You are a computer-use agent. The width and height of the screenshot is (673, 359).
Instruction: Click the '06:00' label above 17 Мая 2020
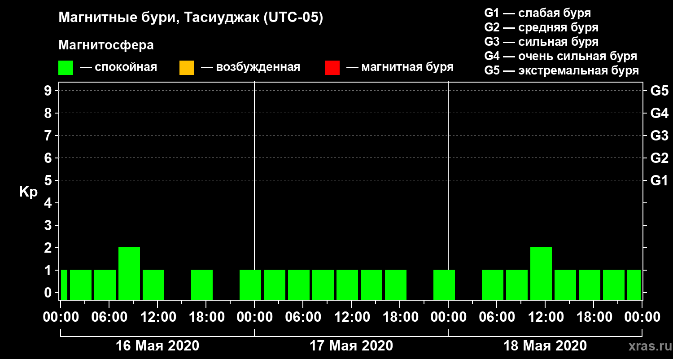[303, 317]
